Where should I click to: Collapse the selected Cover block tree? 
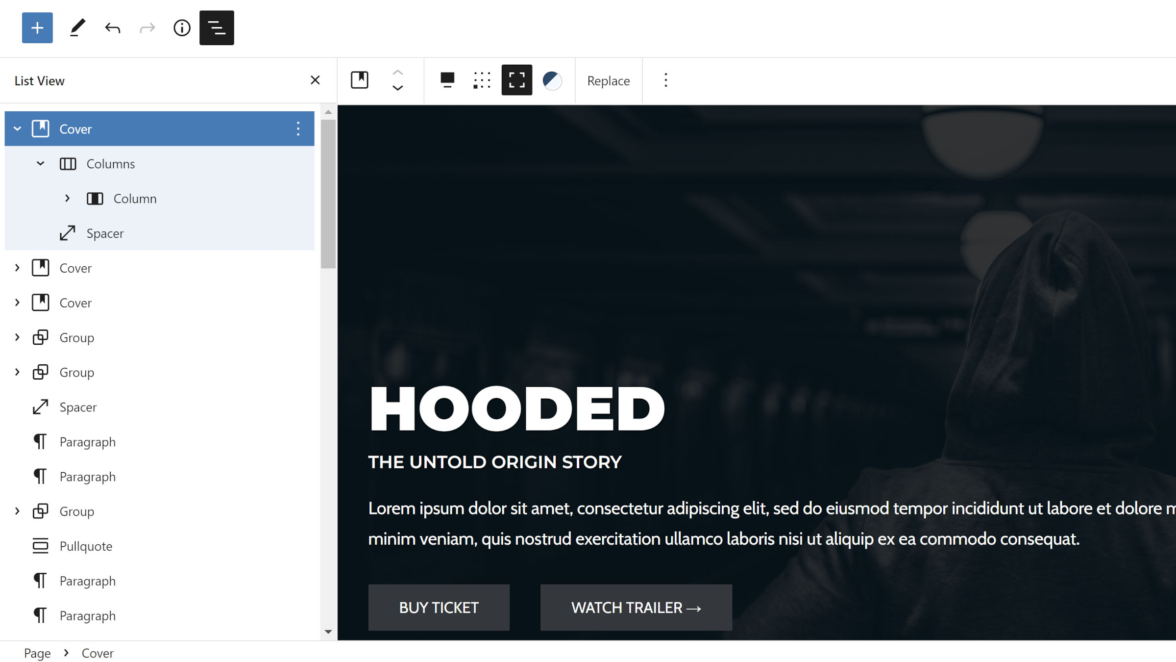[17, 129]
